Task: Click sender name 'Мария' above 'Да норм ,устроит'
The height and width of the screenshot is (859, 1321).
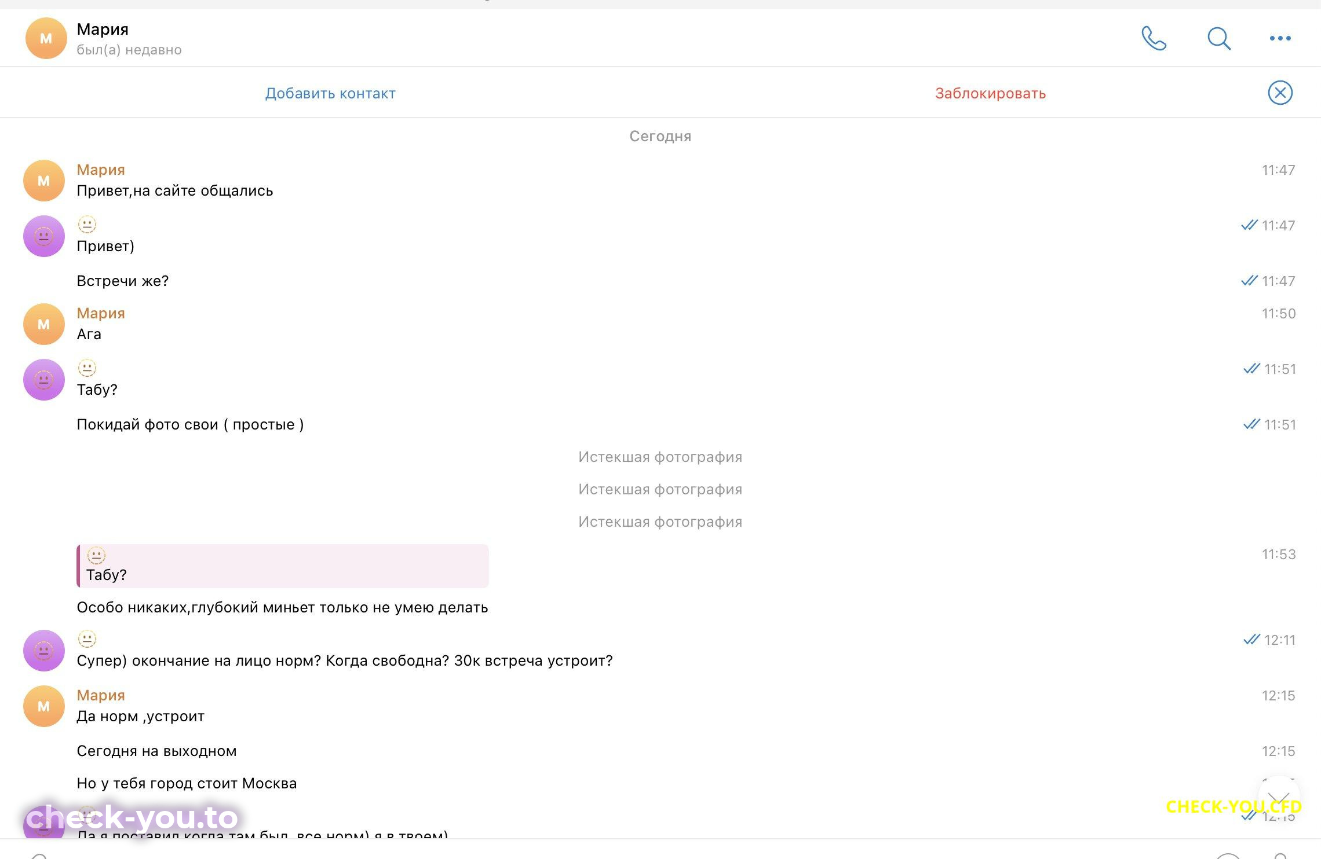Action: point(101,695)
